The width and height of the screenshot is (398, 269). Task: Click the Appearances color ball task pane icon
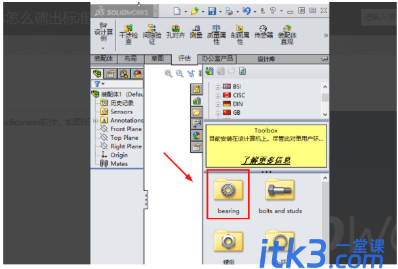[x=196, y=135]
